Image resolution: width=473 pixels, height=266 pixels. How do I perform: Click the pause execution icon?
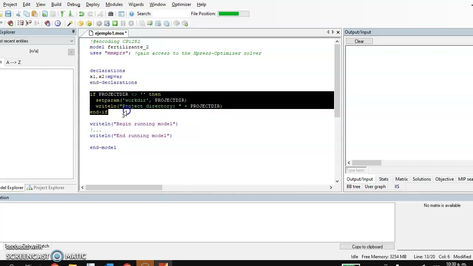[x=123, y=23]
